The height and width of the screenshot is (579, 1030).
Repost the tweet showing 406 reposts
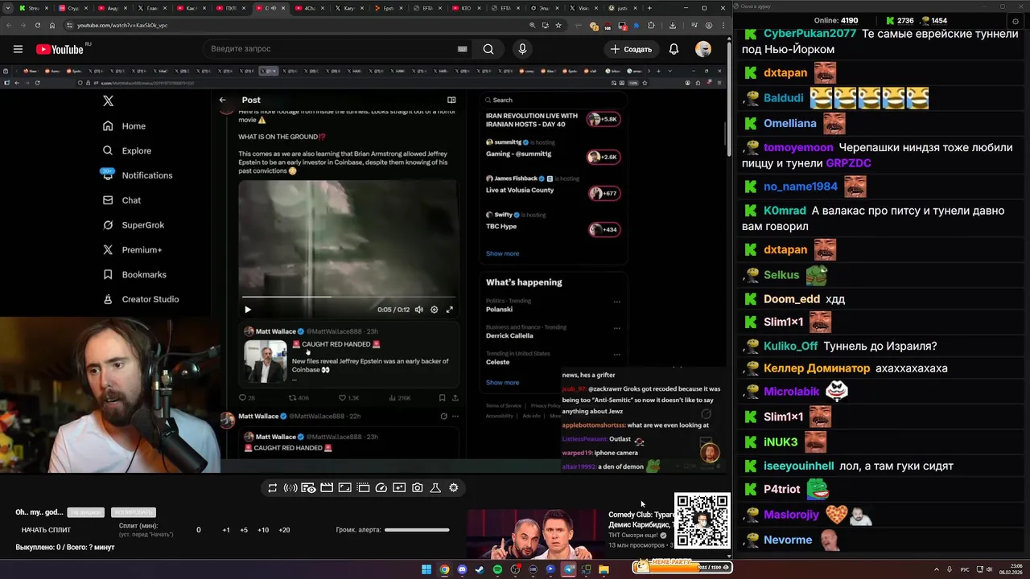click(x=299, y=398)
